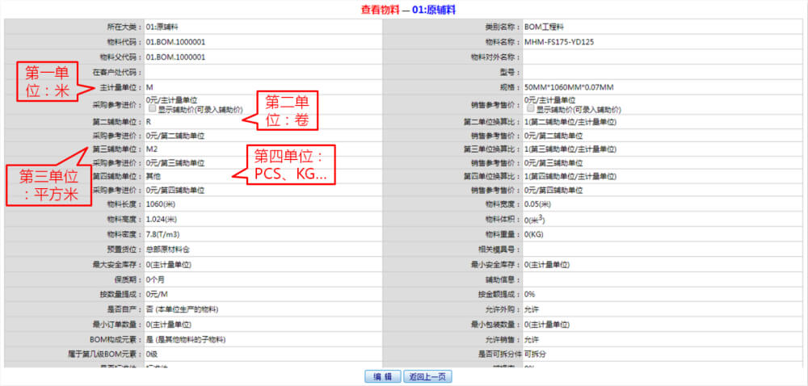
Task: Select material code value 01.BOM.1000001 next to 物料代码
Action: pyautogui.click(x=175, y=42)
